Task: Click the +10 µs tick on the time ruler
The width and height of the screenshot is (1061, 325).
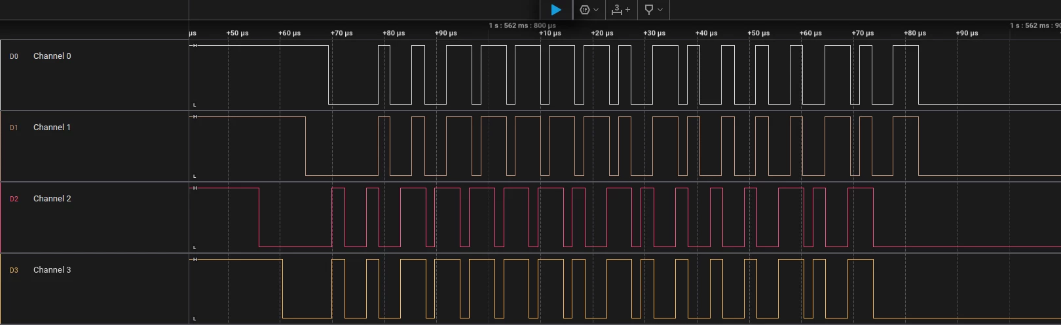Action: [550, 33]
